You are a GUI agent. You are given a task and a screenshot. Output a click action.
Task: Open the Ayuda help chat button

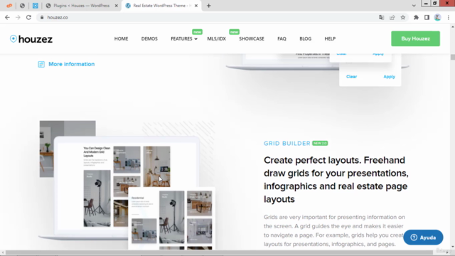[423, 238]
